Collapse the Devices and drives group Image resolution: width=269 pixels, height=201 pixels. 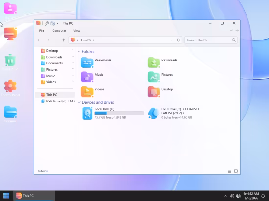79,102
